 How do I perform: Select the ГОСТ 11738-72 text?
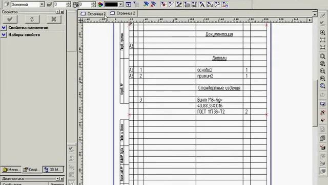(211, 112)
